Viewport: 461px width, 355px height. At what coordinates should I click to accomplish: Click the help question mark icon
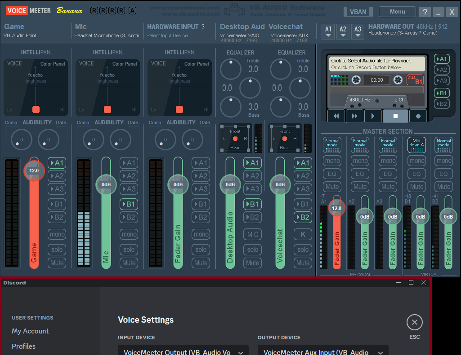pos(425,12)
